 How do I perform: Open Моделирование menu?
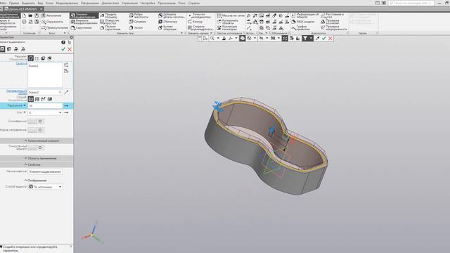point(67,3)
